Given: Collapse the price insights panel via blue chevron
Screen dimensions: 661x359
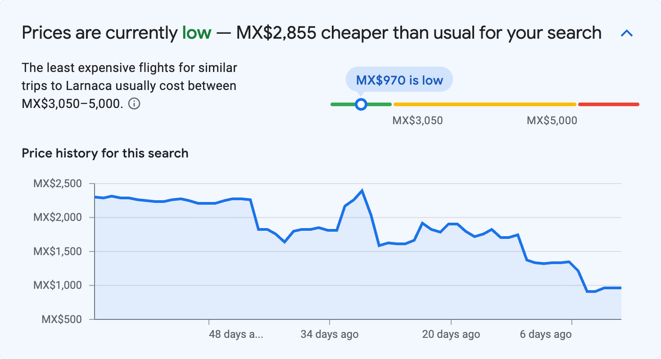Looking at the screenshot, I should point(626,33).
